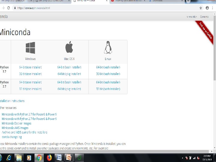Click the 'Python 2.7' row label
The image size is (216, 162).
[4, 84]
